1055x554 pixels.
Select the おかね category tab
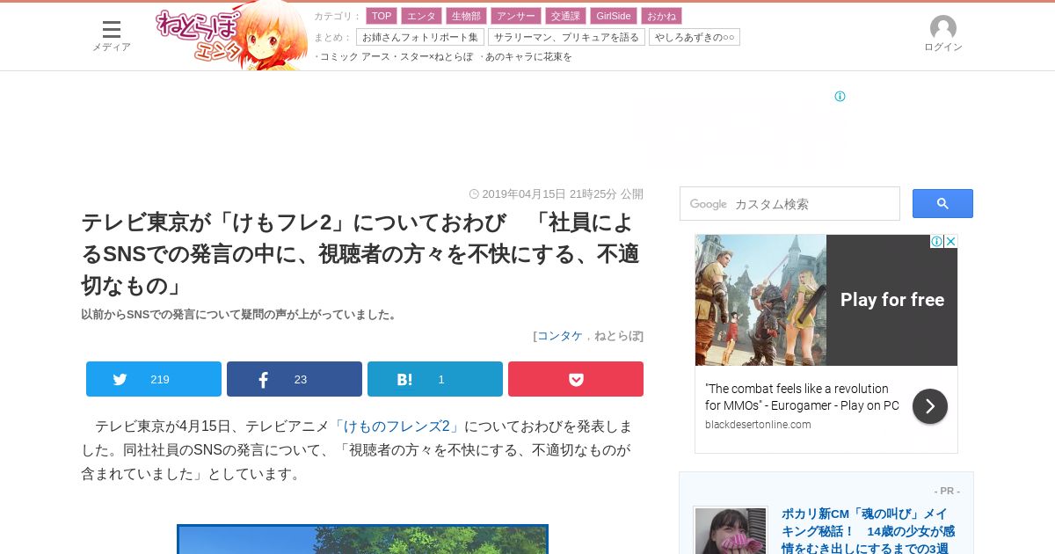pos(661,16)
